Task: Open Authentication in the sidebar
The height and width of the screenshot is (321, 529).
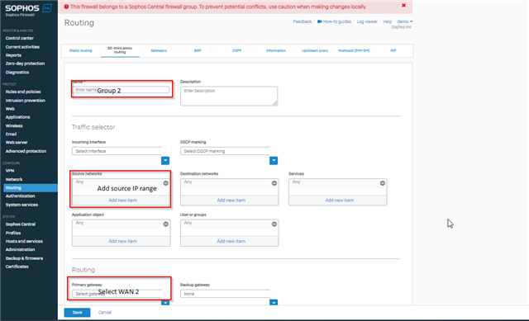Action: point(20,196)
